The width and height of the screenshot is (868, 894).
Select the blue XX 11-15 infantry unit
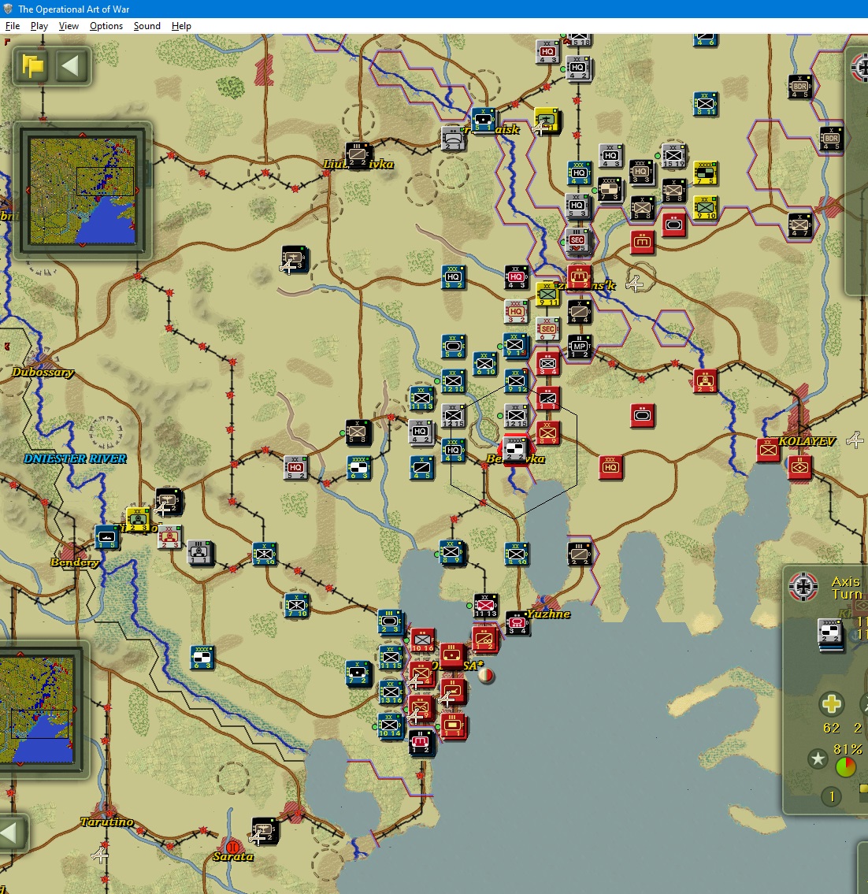click(x=391, y=658)
